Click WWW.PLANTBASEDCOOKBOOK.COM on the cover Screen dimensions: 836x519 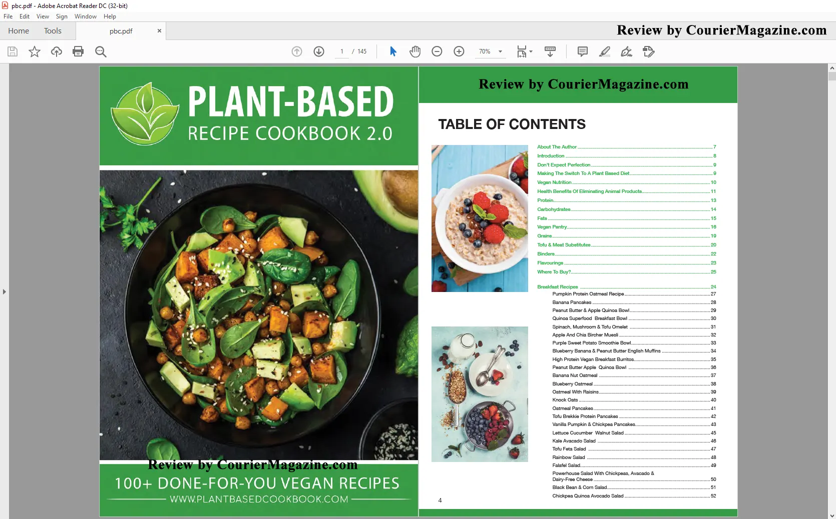[x=259, y=499]
